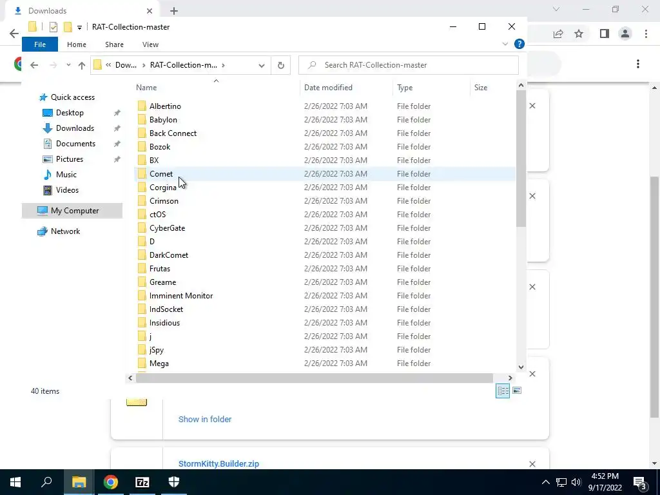Open the View ribbon tab

[150, 44]
